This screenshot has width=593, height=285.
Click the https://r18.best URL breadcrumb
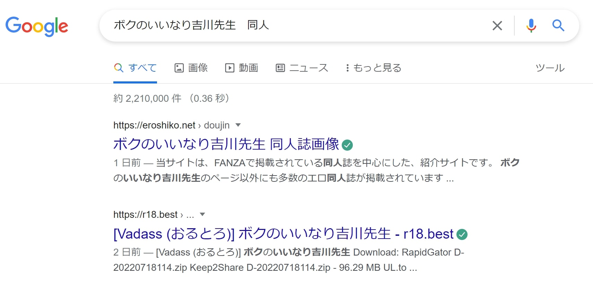(154, 214)
